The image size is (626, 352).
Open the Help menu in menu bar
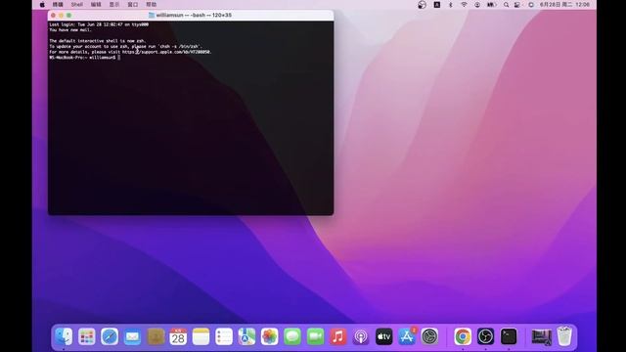point(151,4)
